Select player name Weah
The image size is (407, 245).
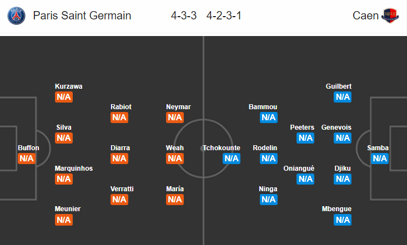[x=175, y=148]
